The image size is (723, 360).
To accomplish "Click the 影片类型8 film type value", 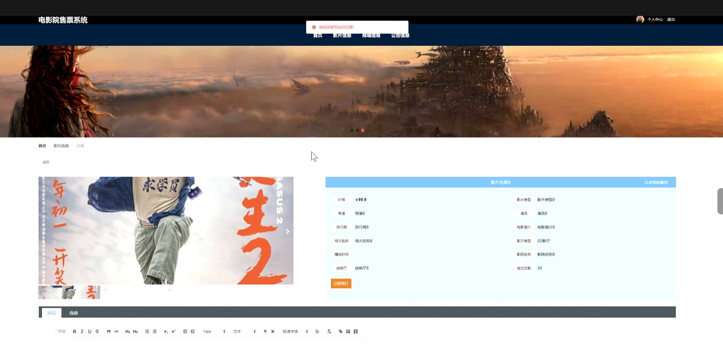I will (546, 200).
